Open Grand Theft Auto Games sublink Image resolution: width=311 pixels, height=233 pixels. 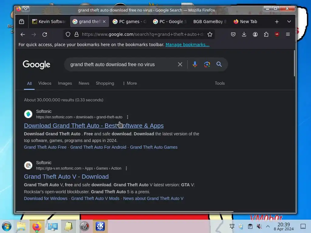pyautogui.click(x=154, y=147)
